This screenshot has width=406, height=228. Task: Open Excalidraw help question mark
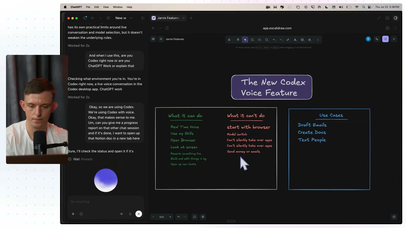(x=394, y=217)
